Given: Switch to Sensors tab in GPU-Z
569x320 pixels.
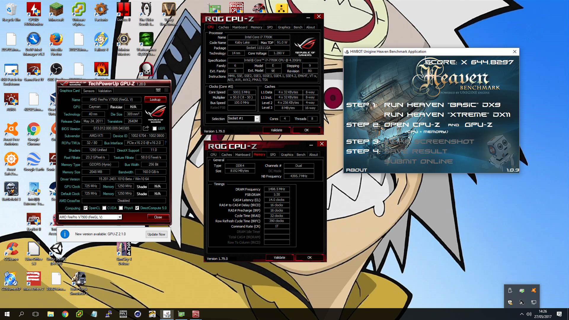Looking at the screenshot, I should 89,91.
